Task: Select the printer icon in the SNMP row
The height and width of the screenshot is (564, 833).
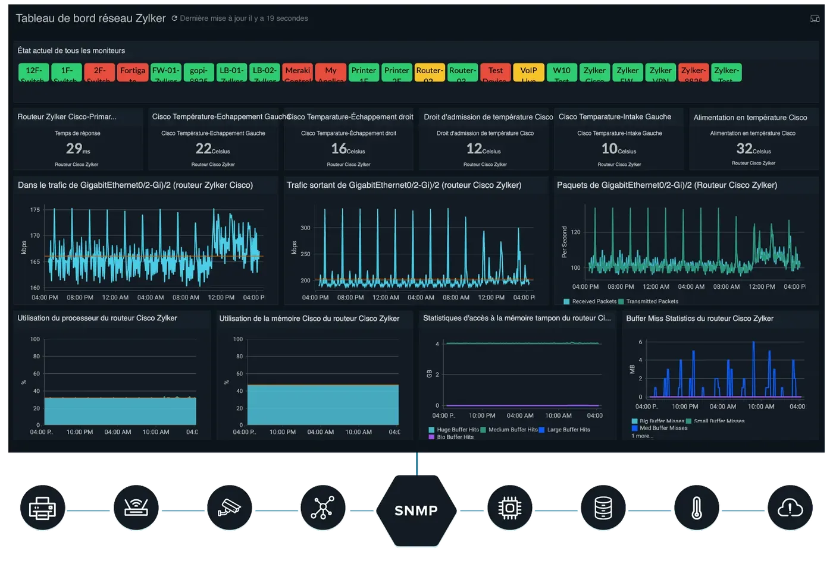Action: 42,508
